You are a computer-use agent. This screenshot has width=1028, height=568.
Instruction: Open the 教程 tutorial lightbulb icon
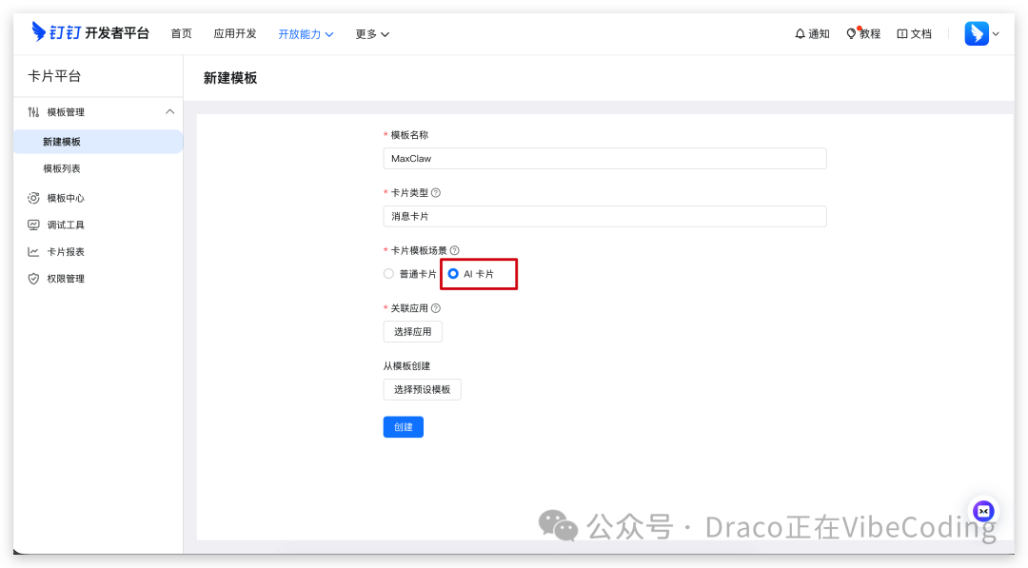click(x=862, y=33)
